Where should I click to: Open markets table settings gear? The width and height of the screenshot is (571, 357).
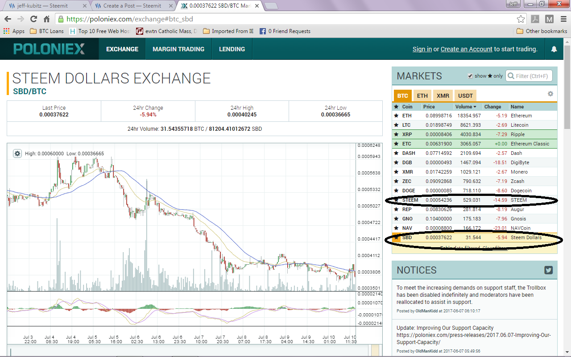550,94
